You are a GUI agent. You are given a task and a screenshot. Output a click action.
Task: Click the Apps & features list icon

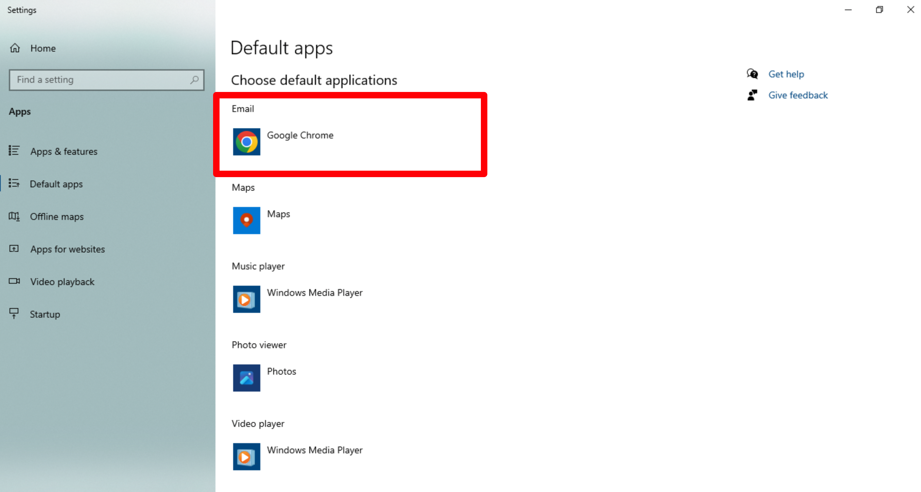pyautogui.click(x=14, y=151)
